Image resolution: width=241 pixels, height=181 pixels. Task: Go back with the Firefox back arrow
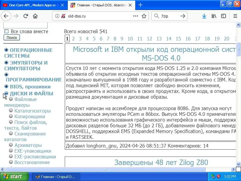click(6, 16)
